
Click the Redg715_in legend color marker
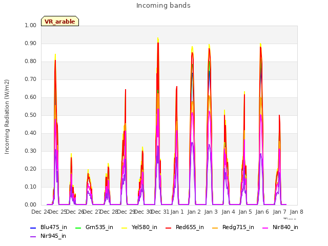tap(215, 228)
